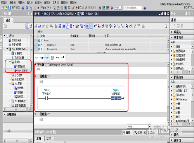This screenshot has width=194, height=143.
Task: Select the highlighted coil at %Q0.0
Action: [x=116, y=98]
